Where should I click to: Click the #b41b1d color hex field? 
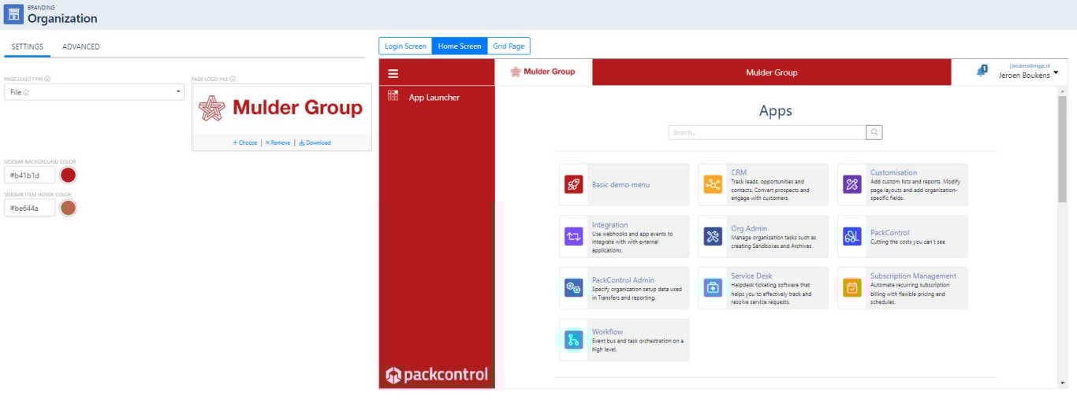tap(30, 175)
